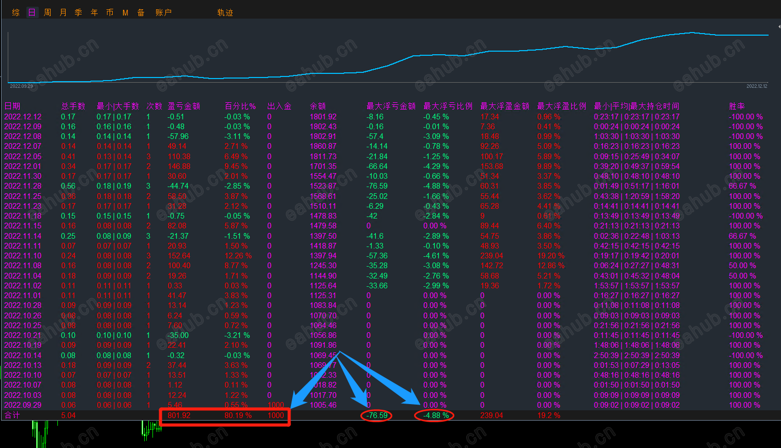Select the 2022.11.08 row date
Viewport: 781px width, 448px height.
tap(23, 266)
